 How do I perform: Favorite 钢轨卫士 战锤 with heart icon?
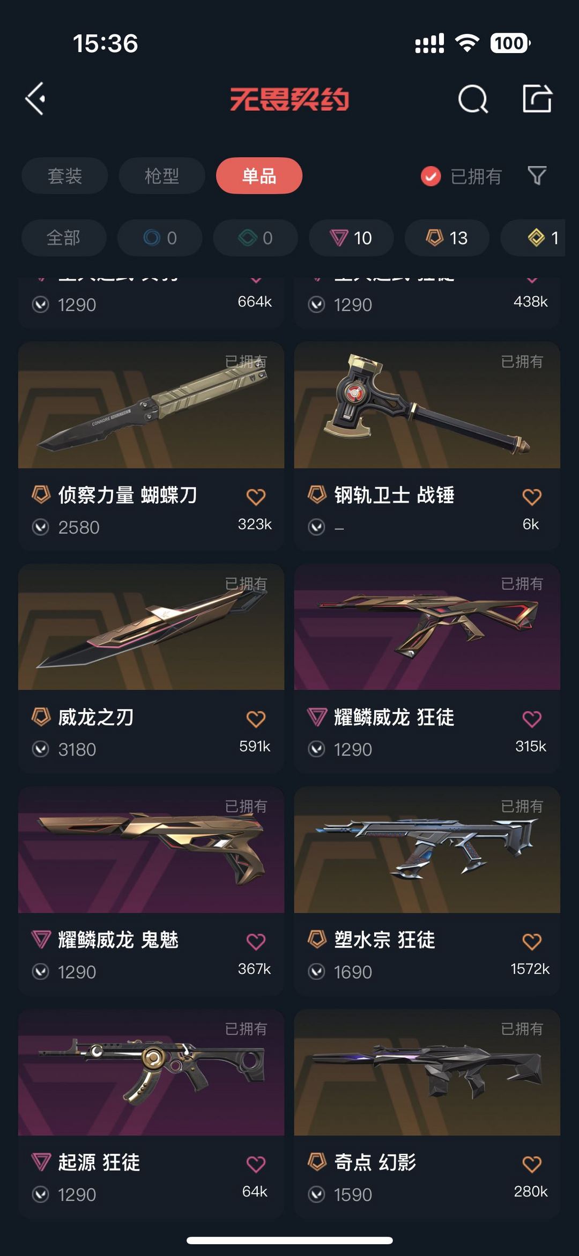pos(532,497)
